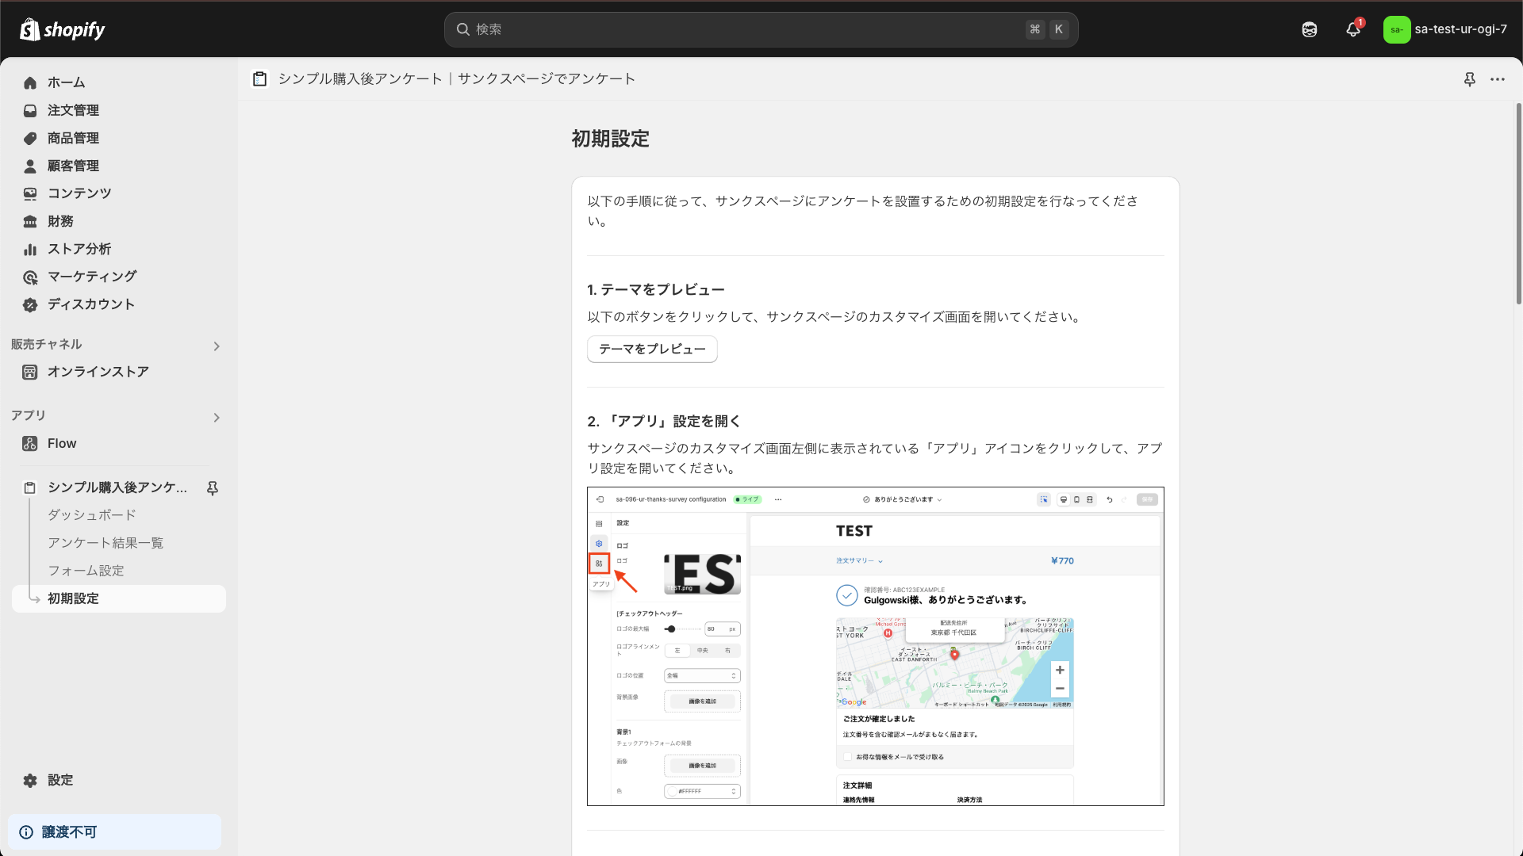This screenshot has width=1523, height=856.
Task: Expand the アプリ section chevron
Action: pos(216,417)
